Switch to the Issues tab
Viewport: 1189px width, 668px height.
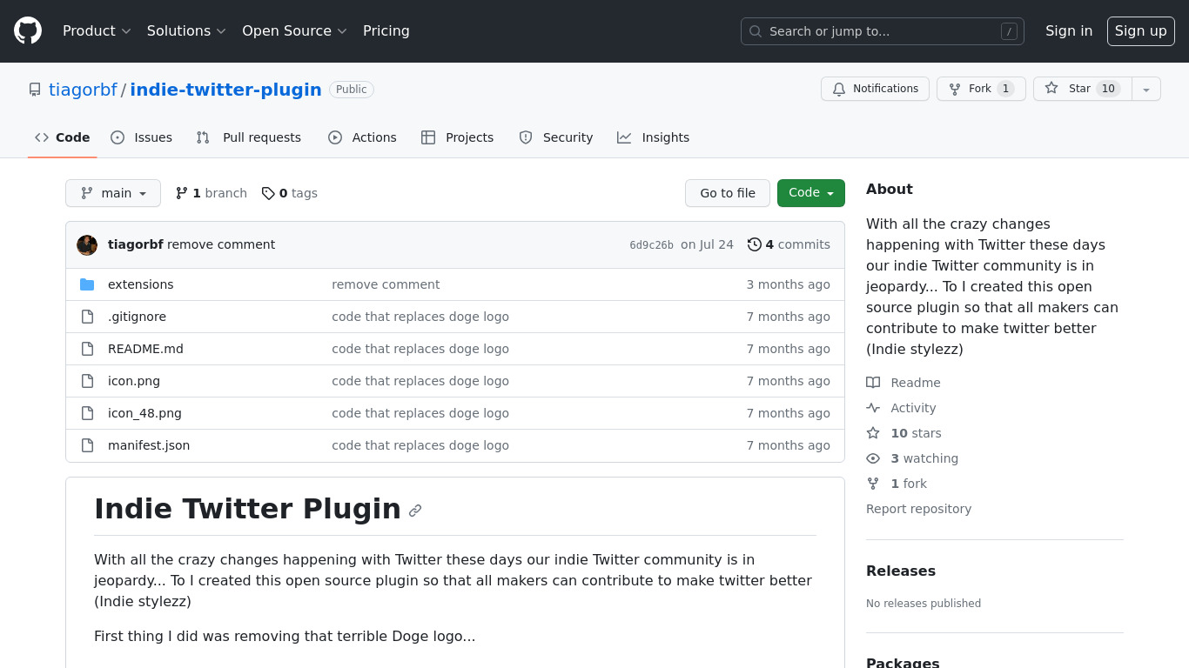[x=142, y=137]
